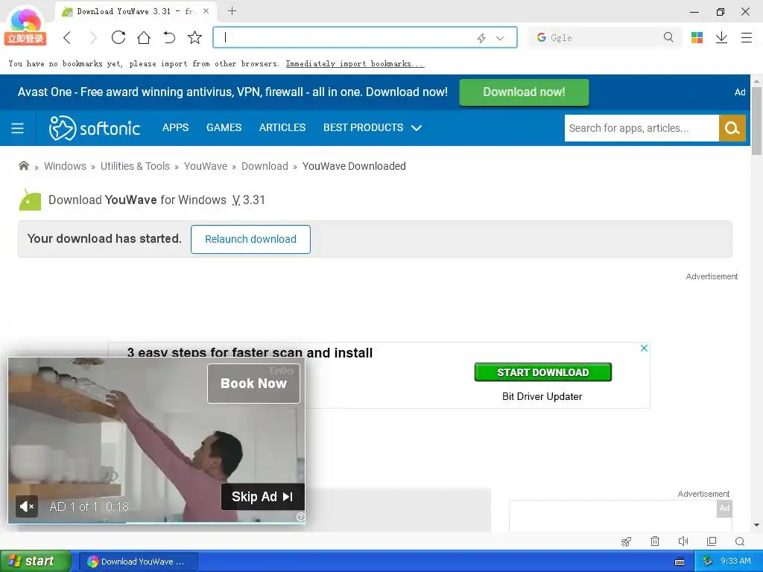Reload the page with the refresh icon
763x572 pixels.
click(118, 37)
